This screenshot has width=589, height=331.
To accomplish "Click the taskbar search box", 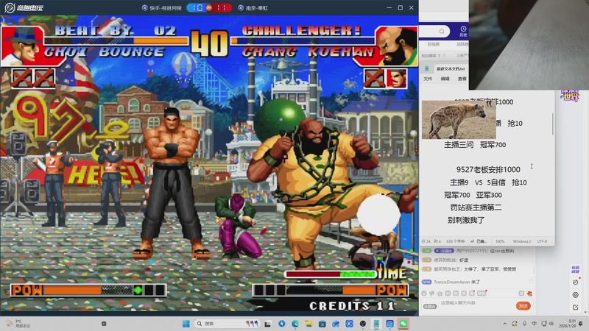I will (228, 324).
